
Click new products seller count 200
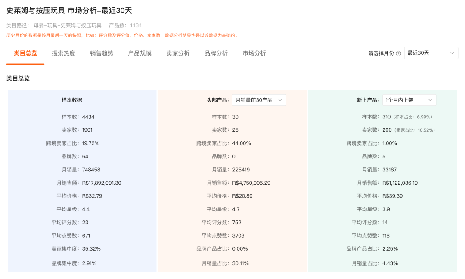tap(387, 130)
